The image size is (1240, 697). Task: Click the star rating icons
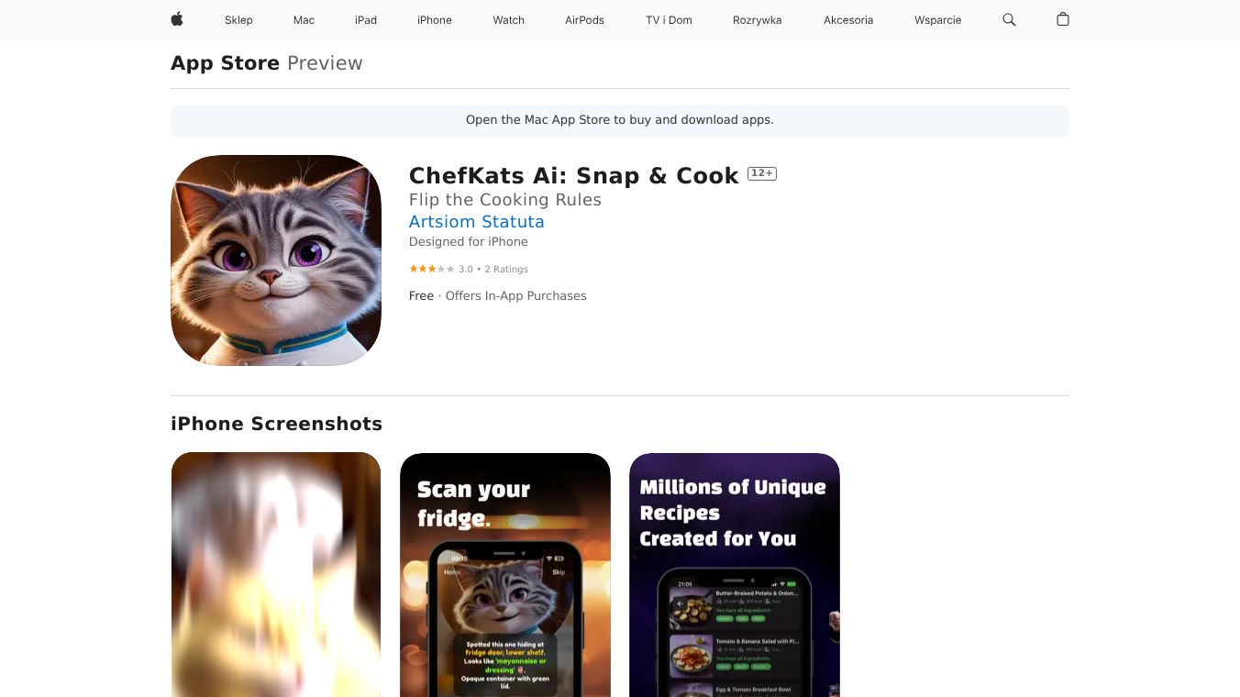431,269
